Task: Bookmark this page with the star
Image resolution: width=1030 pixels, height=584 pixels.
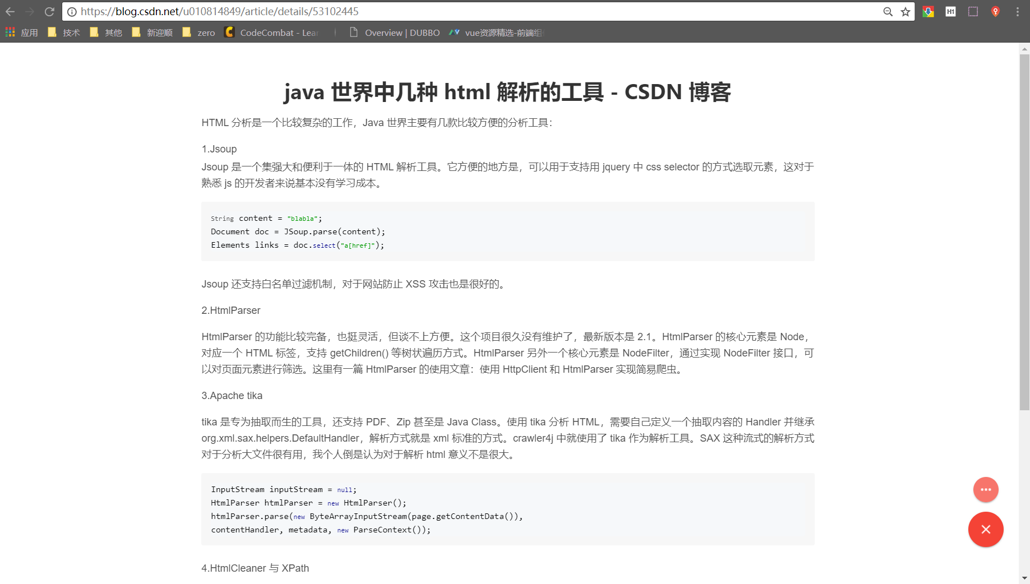Action: coord(906,12)
